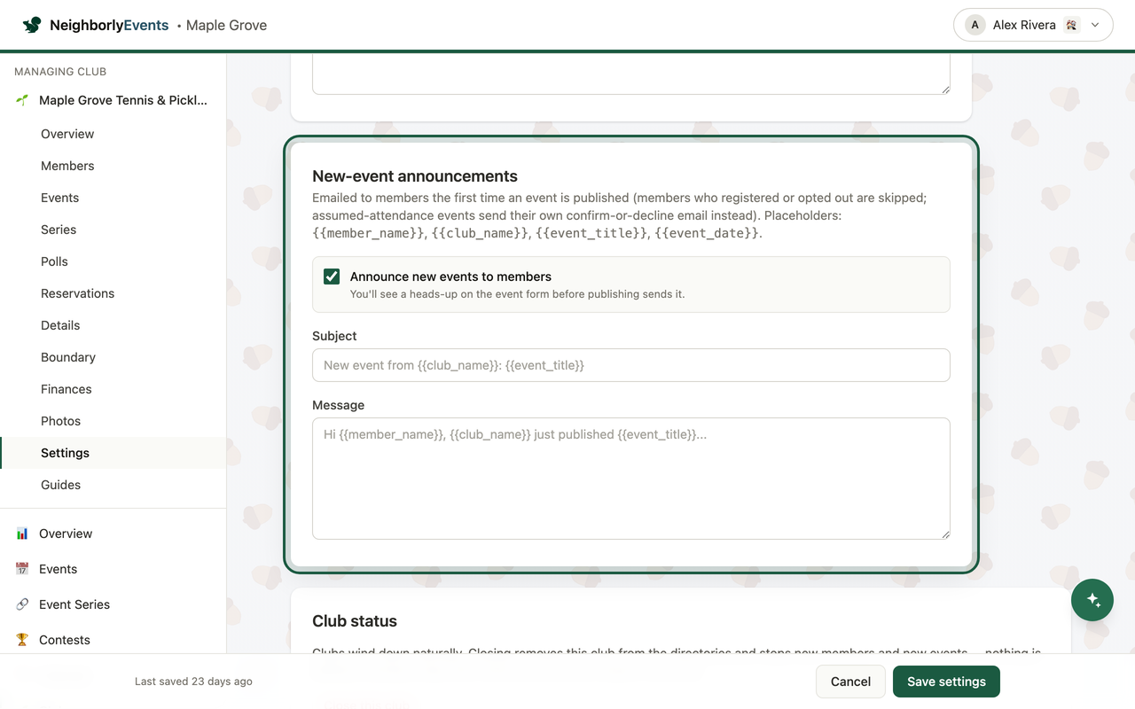Click the bar chart icon beside Overview
This screenshot has height=709, width=1135.
[22, 534]
